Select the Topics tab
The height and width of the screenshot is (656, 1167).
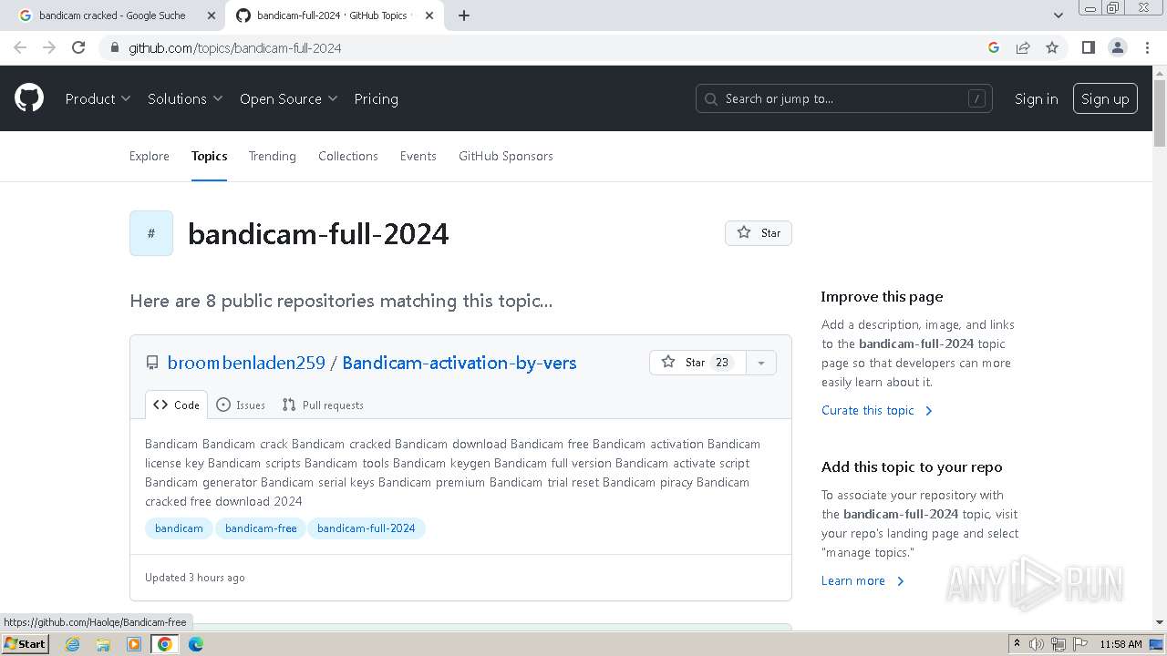[209, 156]
